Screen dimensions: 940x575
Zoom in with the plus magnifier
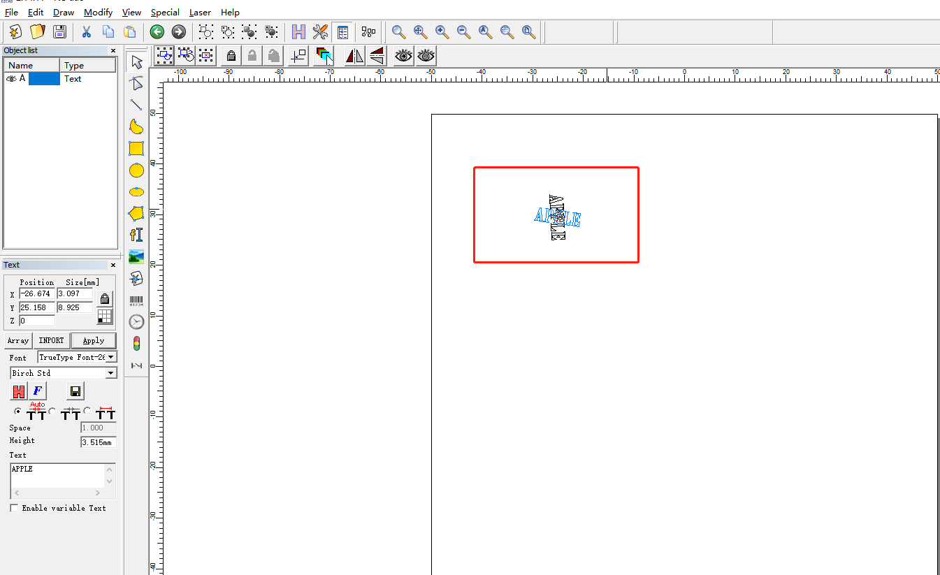442,31
